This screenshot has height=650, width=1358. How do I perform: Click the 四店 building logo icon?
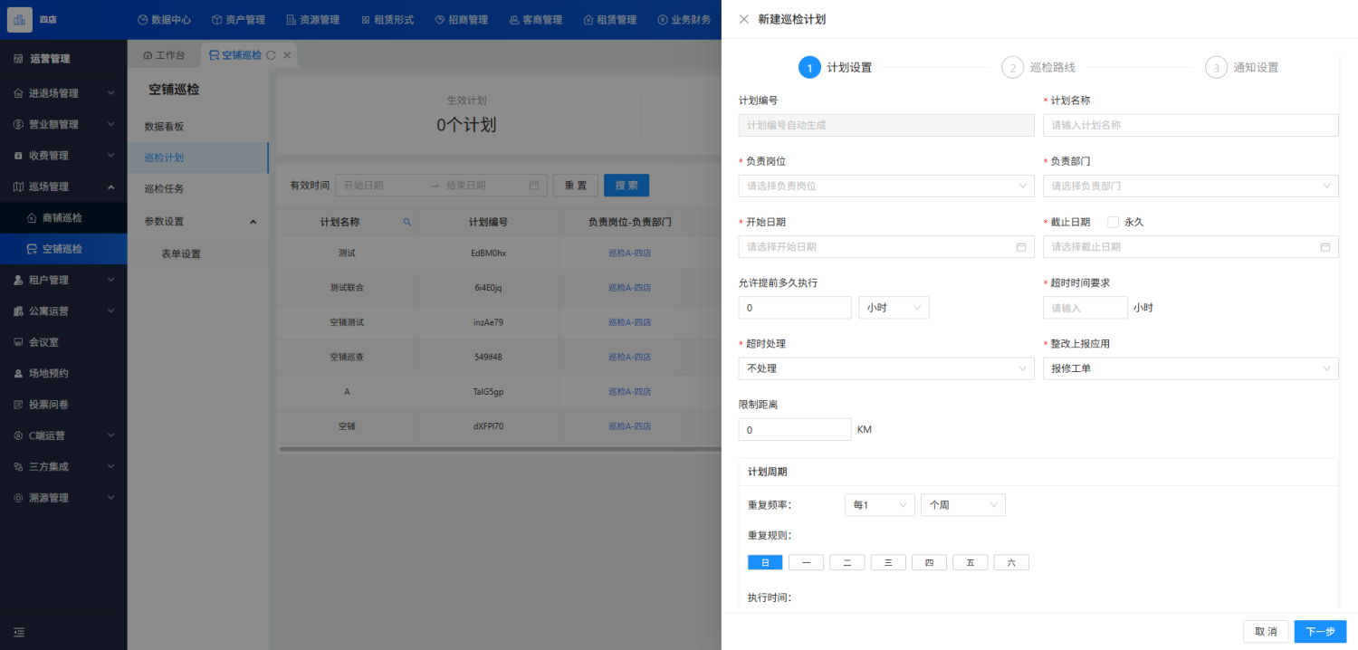[20, 19]
